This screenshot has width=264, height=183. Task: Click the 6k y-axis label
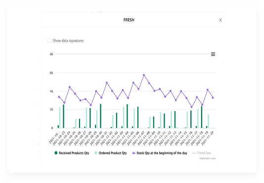[51, 73]
